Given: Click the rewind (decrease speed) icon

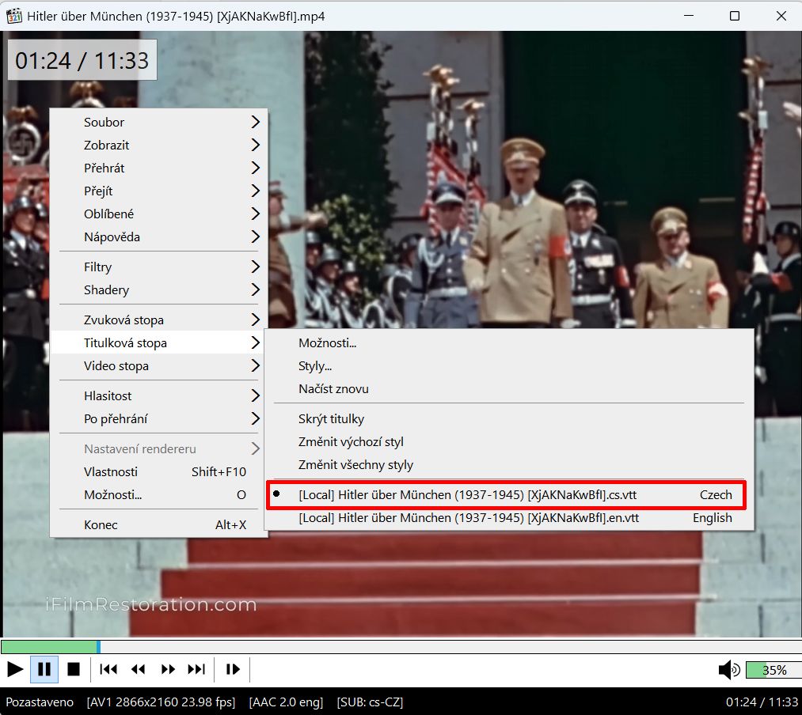Looking at the screenshot, I should (139, 669).
